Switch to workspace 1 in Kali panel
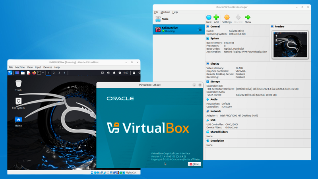 pos(48,73)
